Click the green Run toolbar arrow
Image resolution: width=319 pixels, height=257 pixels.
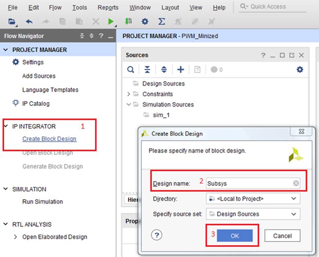click(x=111, y=21)
